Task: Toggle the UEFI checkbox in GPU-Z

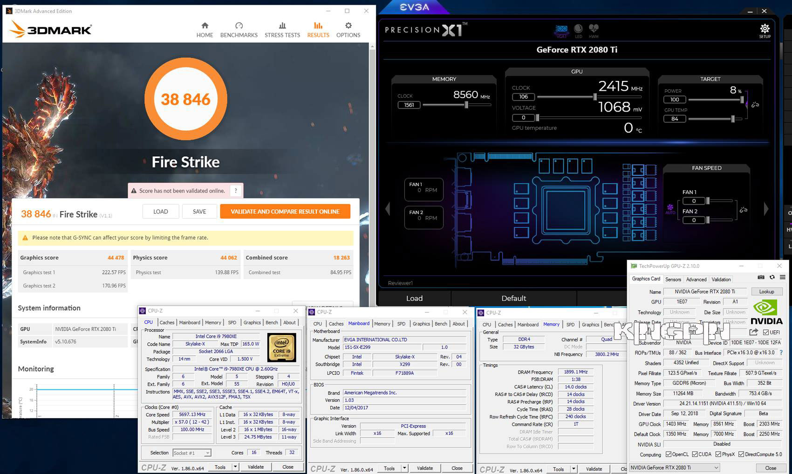Action: (765, 332)
